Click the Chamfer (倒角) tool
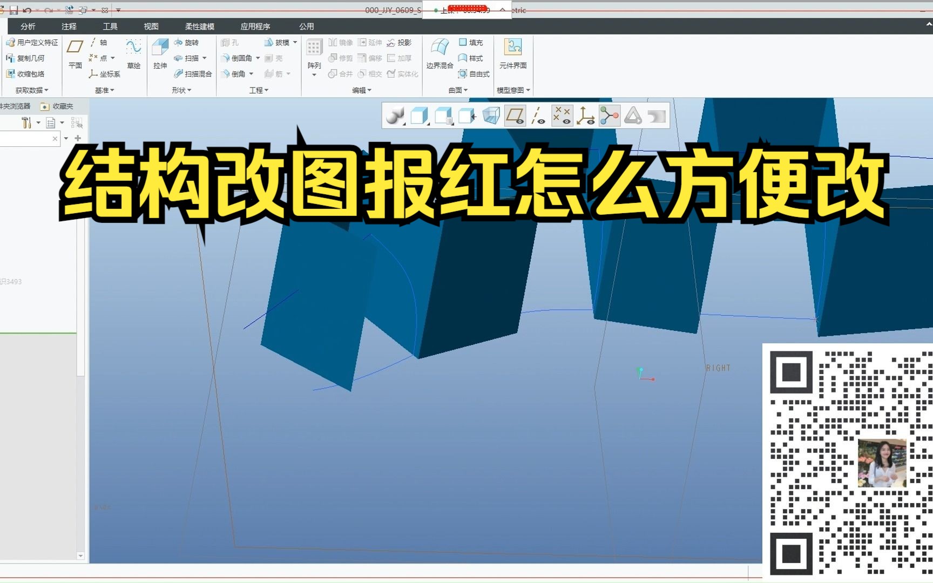The image size is (933, 583). pyautogui.click(x=233, y=74)
